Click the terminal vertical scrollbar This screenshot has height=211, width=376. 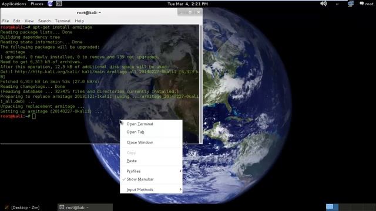(201, 84)
